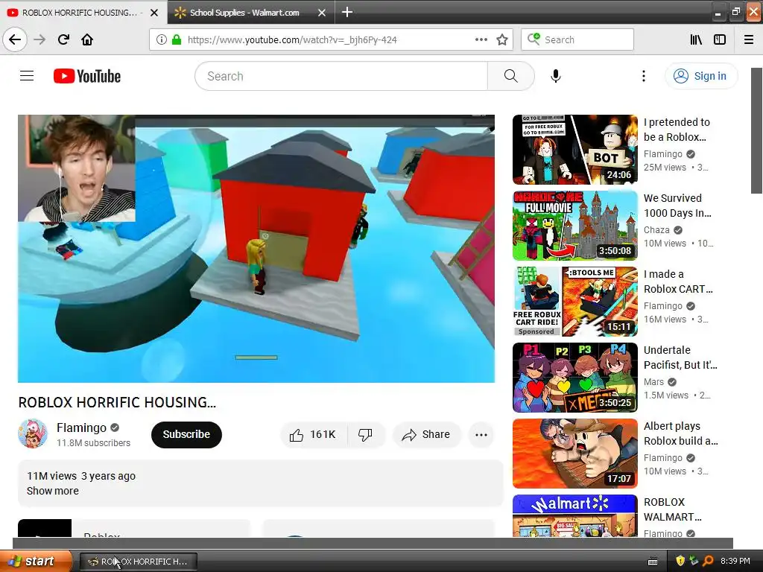Click the video player to pause

(256, 249)
